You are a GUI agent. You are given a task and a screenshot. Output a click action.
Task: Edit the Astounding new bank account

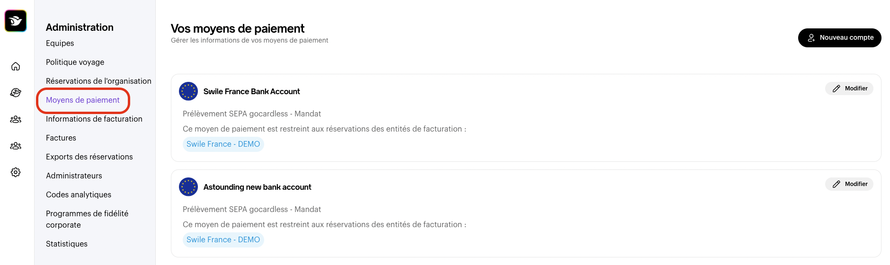[849, 184]
